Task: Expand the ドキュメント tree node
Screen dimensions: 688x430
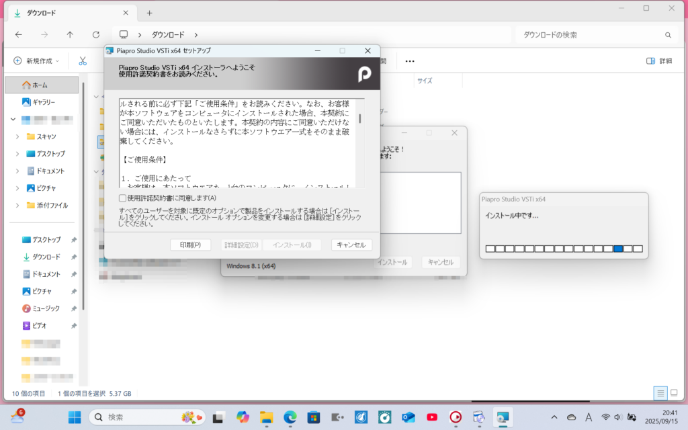Action: pos(17,171)
